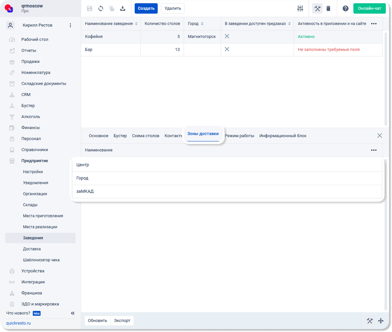Open the Схема столов tab
The width and height of the screenshot is (392, 332).
tap(146, 136)
